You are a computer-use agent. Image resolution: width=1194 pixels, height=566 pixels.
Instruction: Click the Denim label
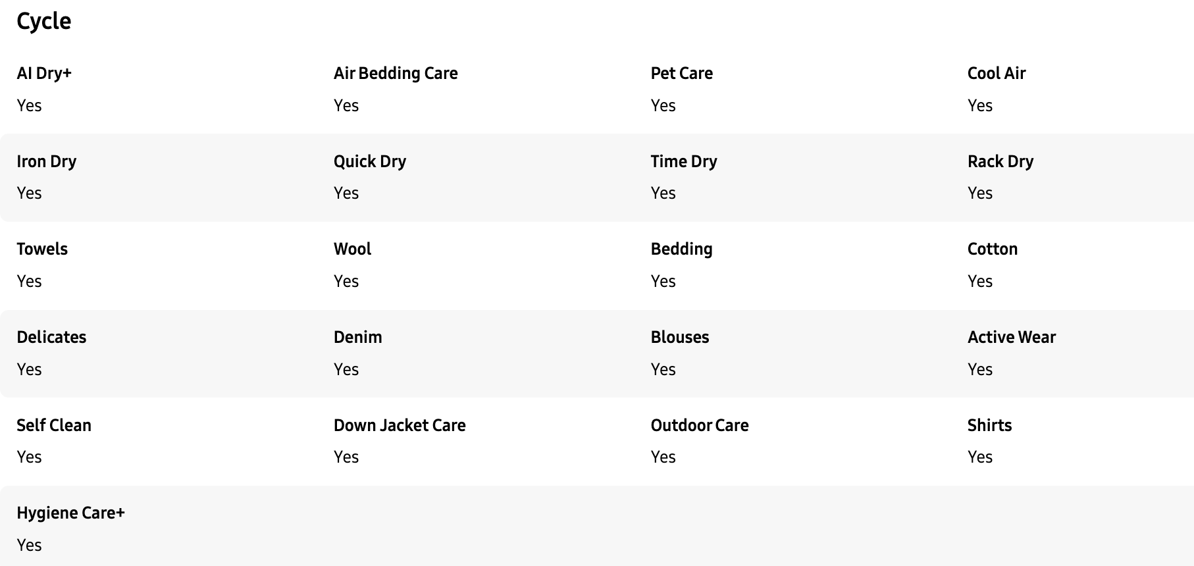pyautogui.click(x=357, y=337)
